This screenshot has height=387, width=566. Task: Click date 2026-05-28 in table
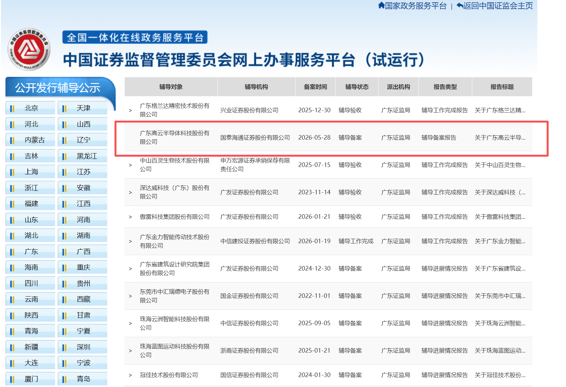click(x=314, y=138)
